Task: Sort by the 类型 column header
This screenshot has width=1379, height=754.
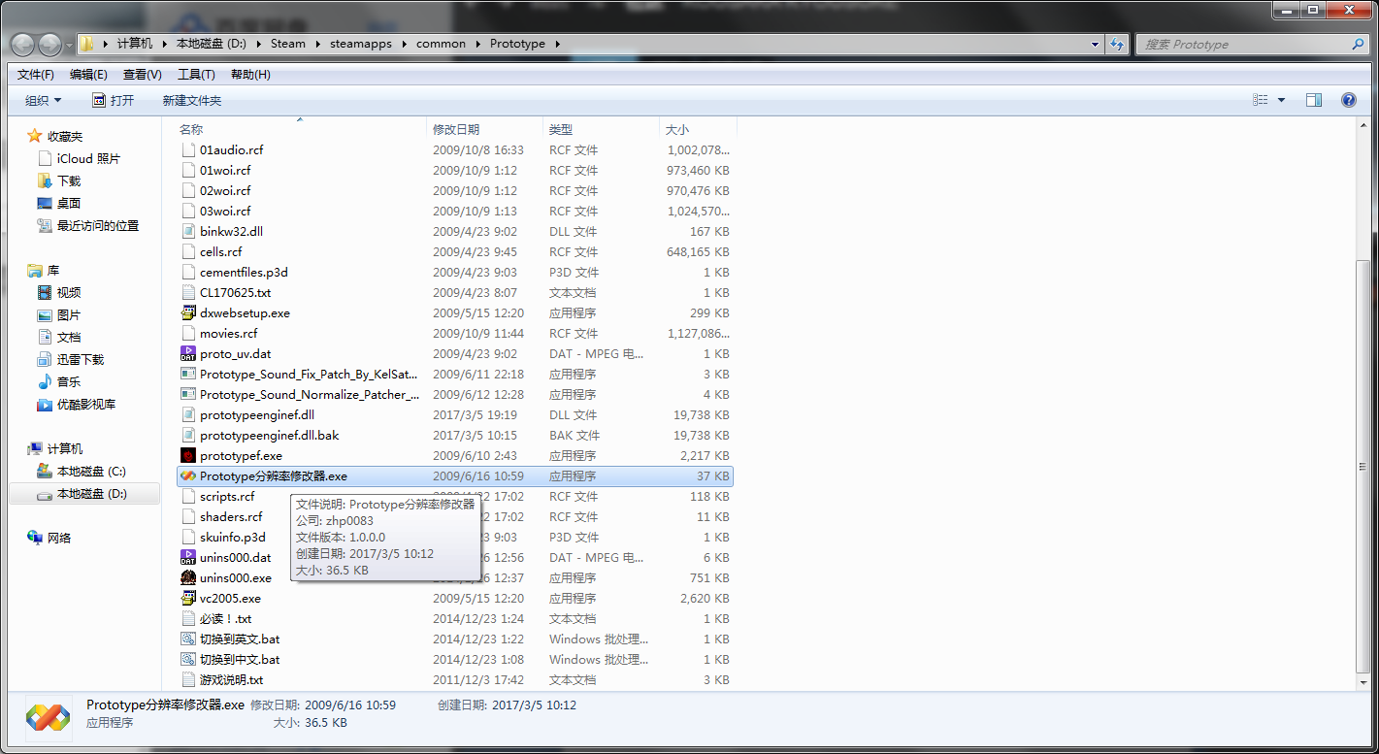Action: [602, 129]
